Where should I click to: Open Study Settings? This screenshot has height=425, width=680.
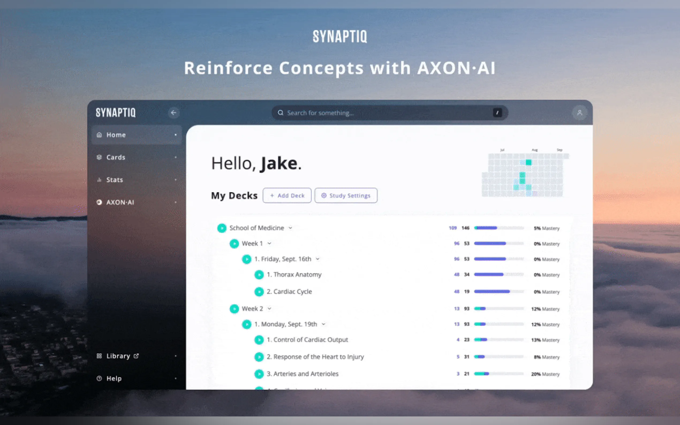pyautogui.click(x=346, y=195)
